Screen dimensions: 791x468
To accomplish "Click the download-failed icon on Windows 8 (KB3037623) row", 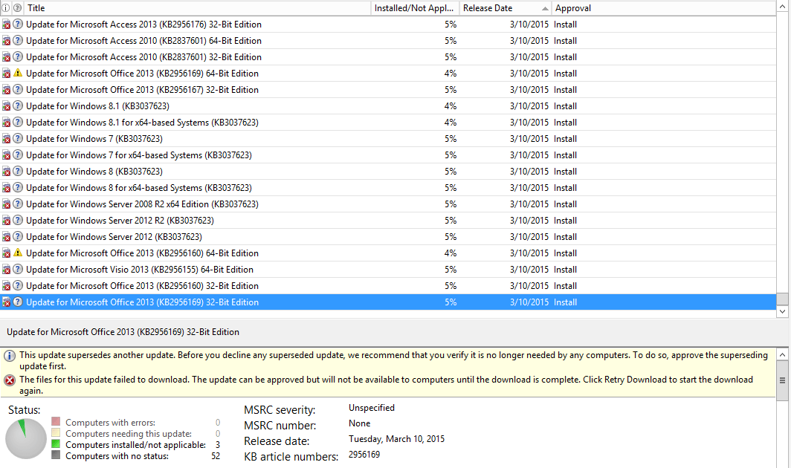I will [6, 172].
